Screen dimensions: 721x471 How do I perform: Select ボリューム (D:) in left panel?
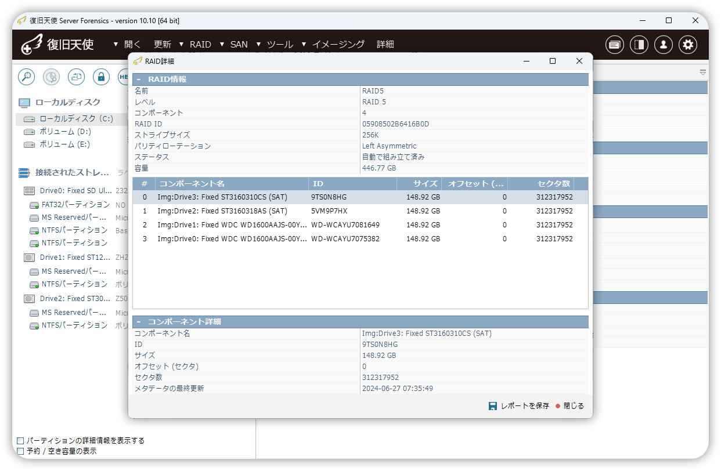[x=65, y=132]
